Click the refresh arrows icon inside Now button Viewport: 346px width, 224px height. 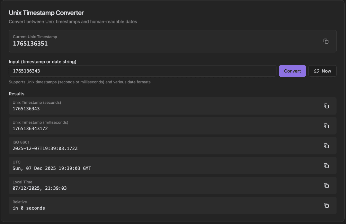coord(317,71)
